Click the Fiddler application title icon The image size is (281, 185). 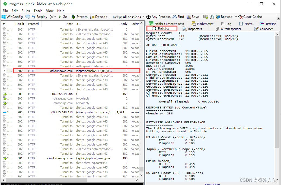pyautogui.click(x=5, y=4)
